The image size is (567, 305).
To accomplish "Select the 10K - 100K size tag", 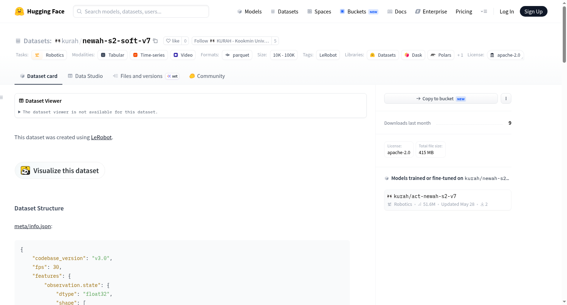I will tap(284, 55).
